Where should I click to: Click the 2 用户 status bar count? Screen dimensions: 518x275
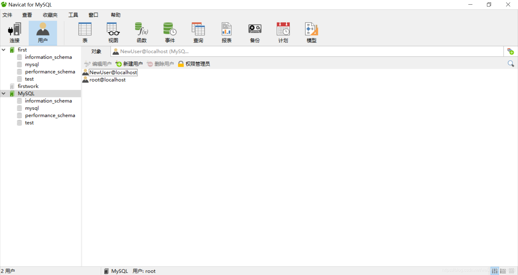8,271
